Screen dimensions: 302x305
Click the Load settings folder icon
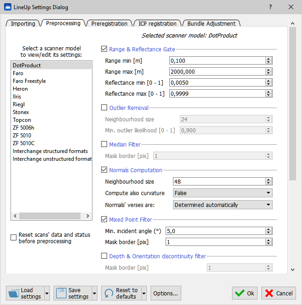click(x=14, y=294)
